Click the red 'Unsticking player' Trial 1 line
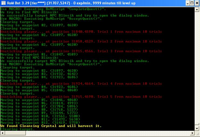Screen dimensions: 200x137 pos(81,32)
